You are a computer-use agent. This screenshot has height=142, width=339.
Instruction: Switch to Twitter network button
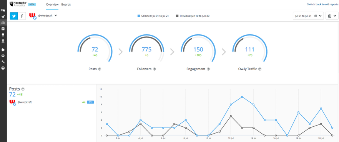pyautogui.click(x=14, y=16)
